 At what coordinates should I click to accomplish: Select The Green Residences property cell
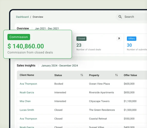coord(102,110)
